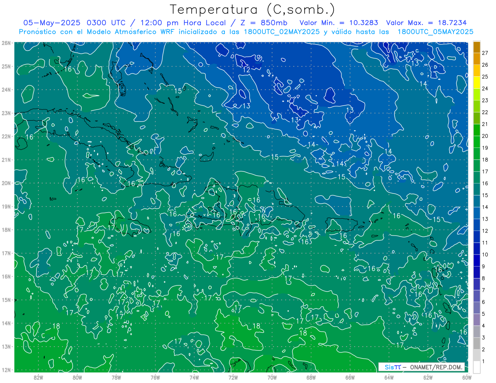
Task: Click the 18N latitude axis label
Action: 6,230
